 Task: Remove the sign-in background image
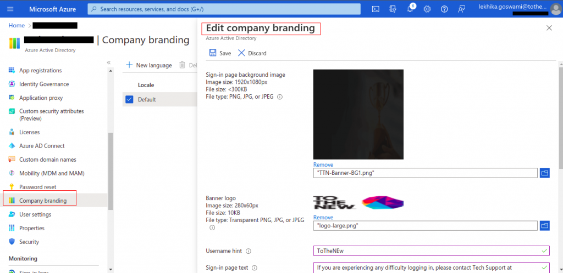323,164
